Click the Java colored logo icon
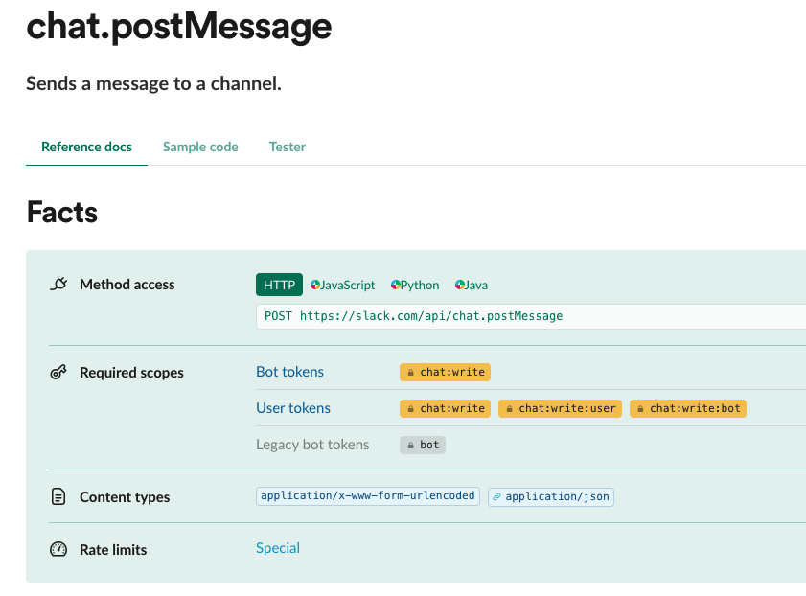This screenshot has width=806, height=596. click(459, 285)
